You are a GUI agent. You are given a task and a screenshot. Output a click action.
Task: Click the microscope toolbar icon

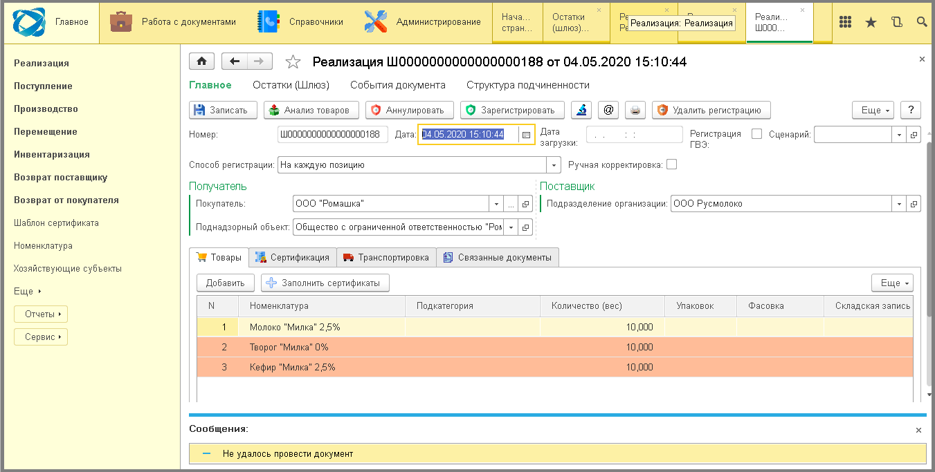pos(581,110)
